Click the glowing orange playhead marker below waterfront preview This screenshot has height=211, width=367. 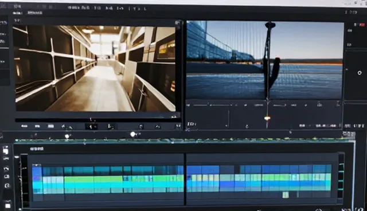pyautogui.click(x=267, y=118)
